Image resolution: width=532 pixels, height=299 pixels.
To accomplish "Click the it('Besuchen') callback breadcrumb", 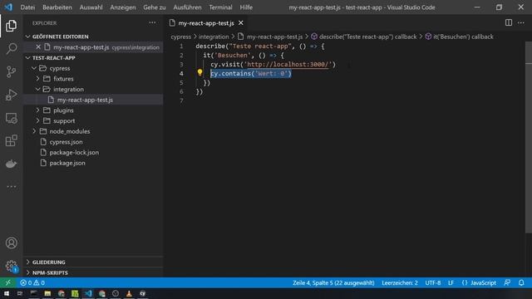I will click(x=459, y=37).
